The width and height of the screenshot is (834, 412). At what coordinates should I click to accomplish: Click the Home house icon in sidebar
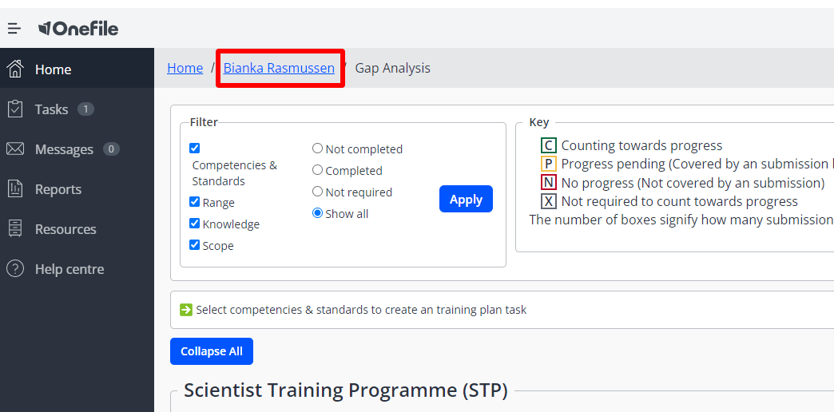(x=15, y=69)
